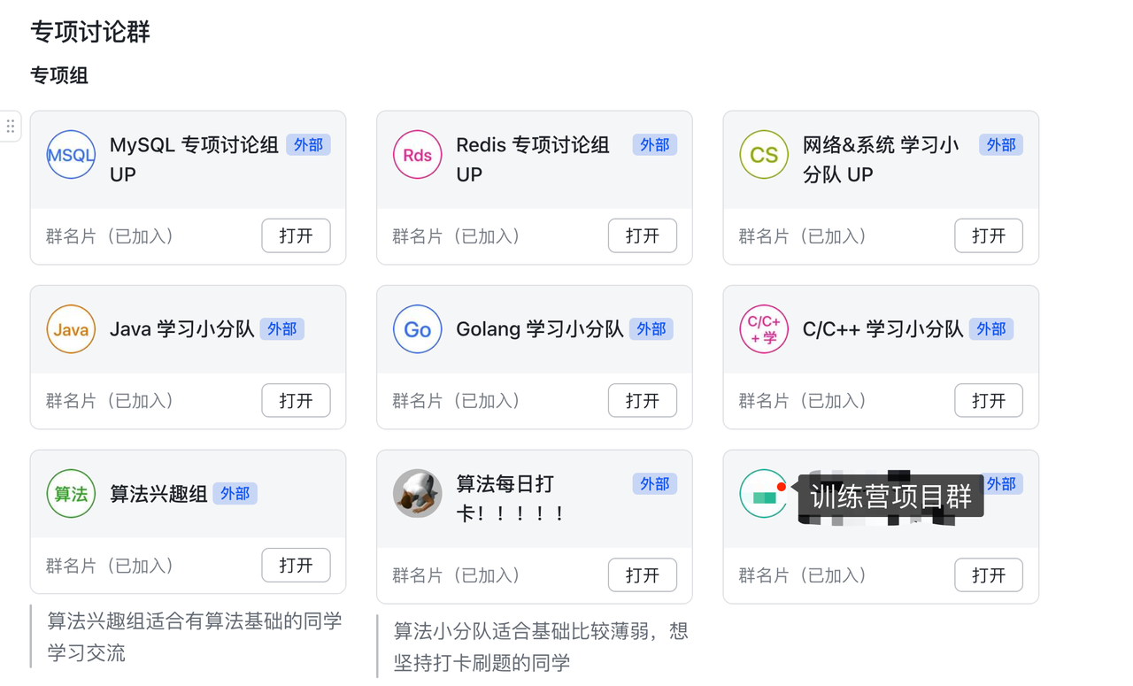Click the drag handle beside the card grid
This screenshot has height=686, width=1133.
point(11,127)
